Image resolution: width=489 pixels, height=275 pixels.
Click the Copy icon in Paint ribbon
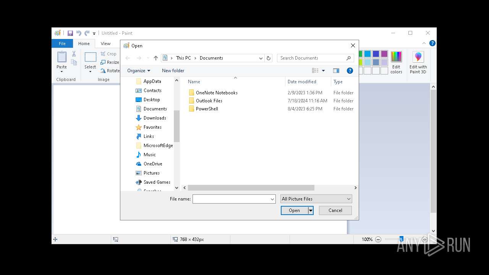click(x=74, y=62)
